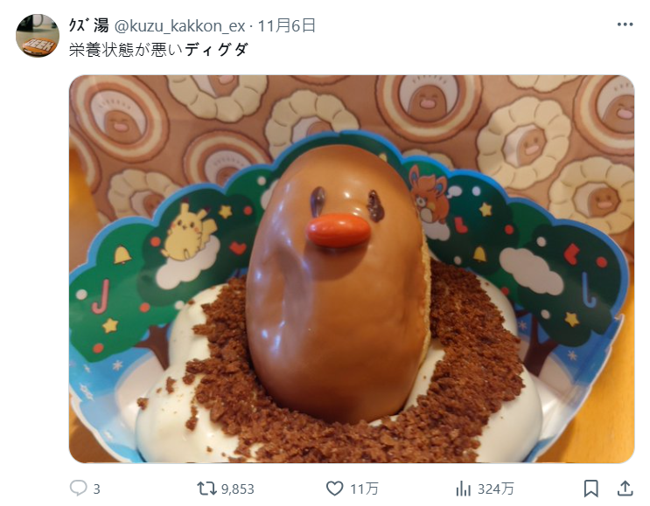Open the Diglett donut photo
Image resolution: width=650 pixels, height=506 pixels.
pyautogui.click(x=352, y=269)
